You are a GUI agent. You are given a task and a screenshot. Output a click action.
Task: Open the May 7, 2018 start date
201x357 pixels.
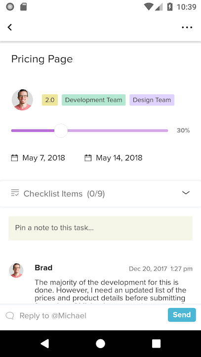click(43, 158)
